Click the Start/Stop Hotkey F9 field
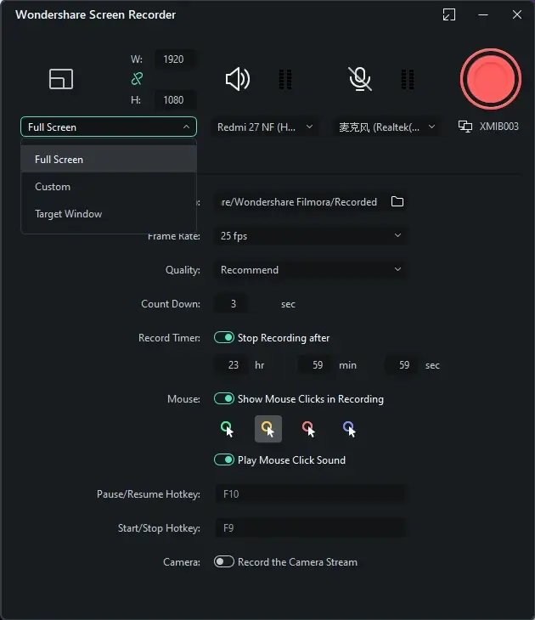This screenshot has width=535, height=620. pos(311,528)
